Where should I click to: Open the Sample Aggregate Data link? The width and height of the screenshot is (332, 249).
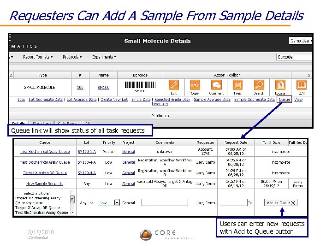pos(254,100)
